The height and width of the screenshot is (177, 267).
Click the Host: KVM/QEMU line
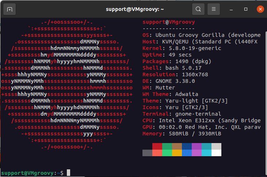200,42
